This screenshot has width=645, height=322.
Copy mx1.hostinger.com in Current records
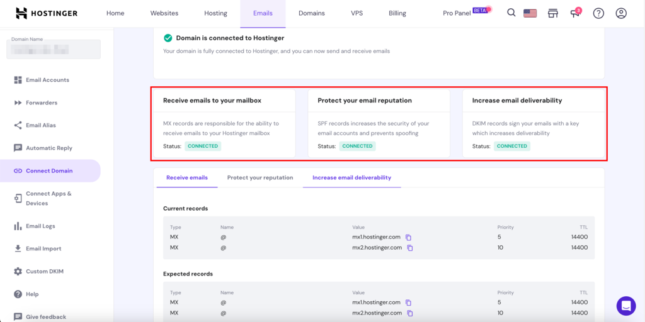[x=409, y=238]
